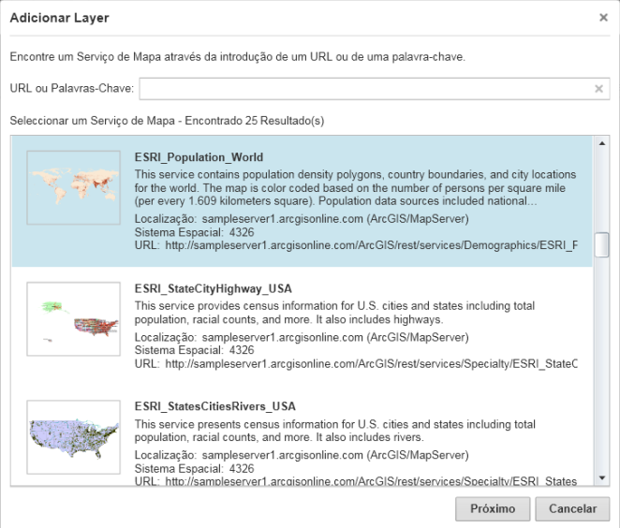
Task: Click the ESRI_StatesCitiesRivers_USA title
Action: click(x=215, y=406)
